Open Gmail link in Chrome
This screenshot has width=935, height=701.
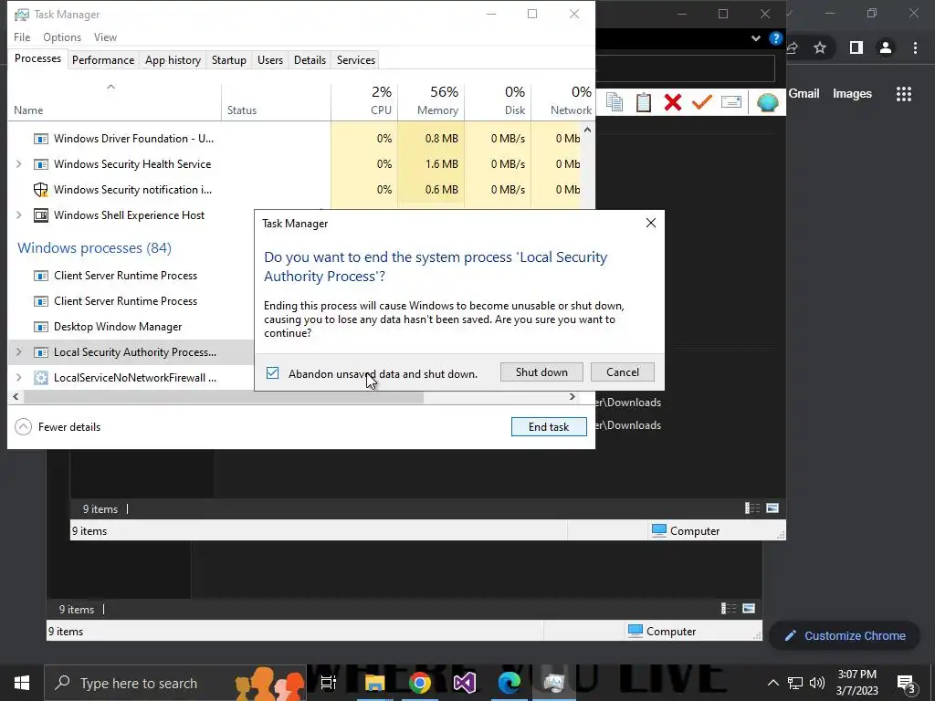[804, 94]
